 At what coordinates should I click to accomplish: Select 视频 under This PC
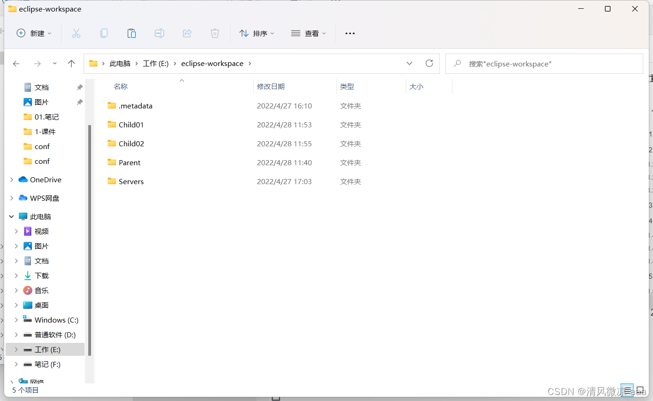coord(42,231)
